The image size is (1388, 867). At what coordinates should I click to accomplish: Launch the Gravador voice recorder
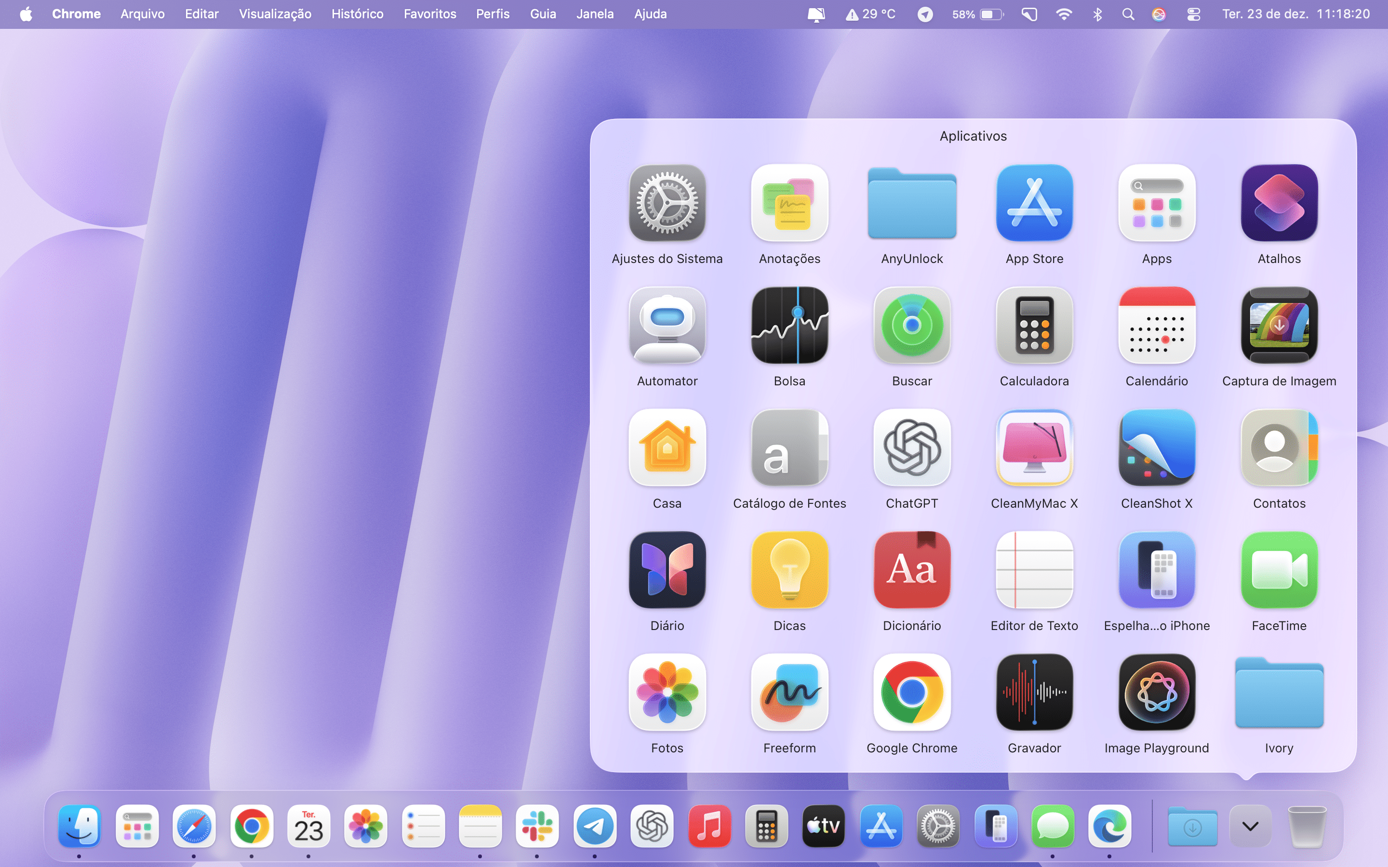tap(1034, 692)
